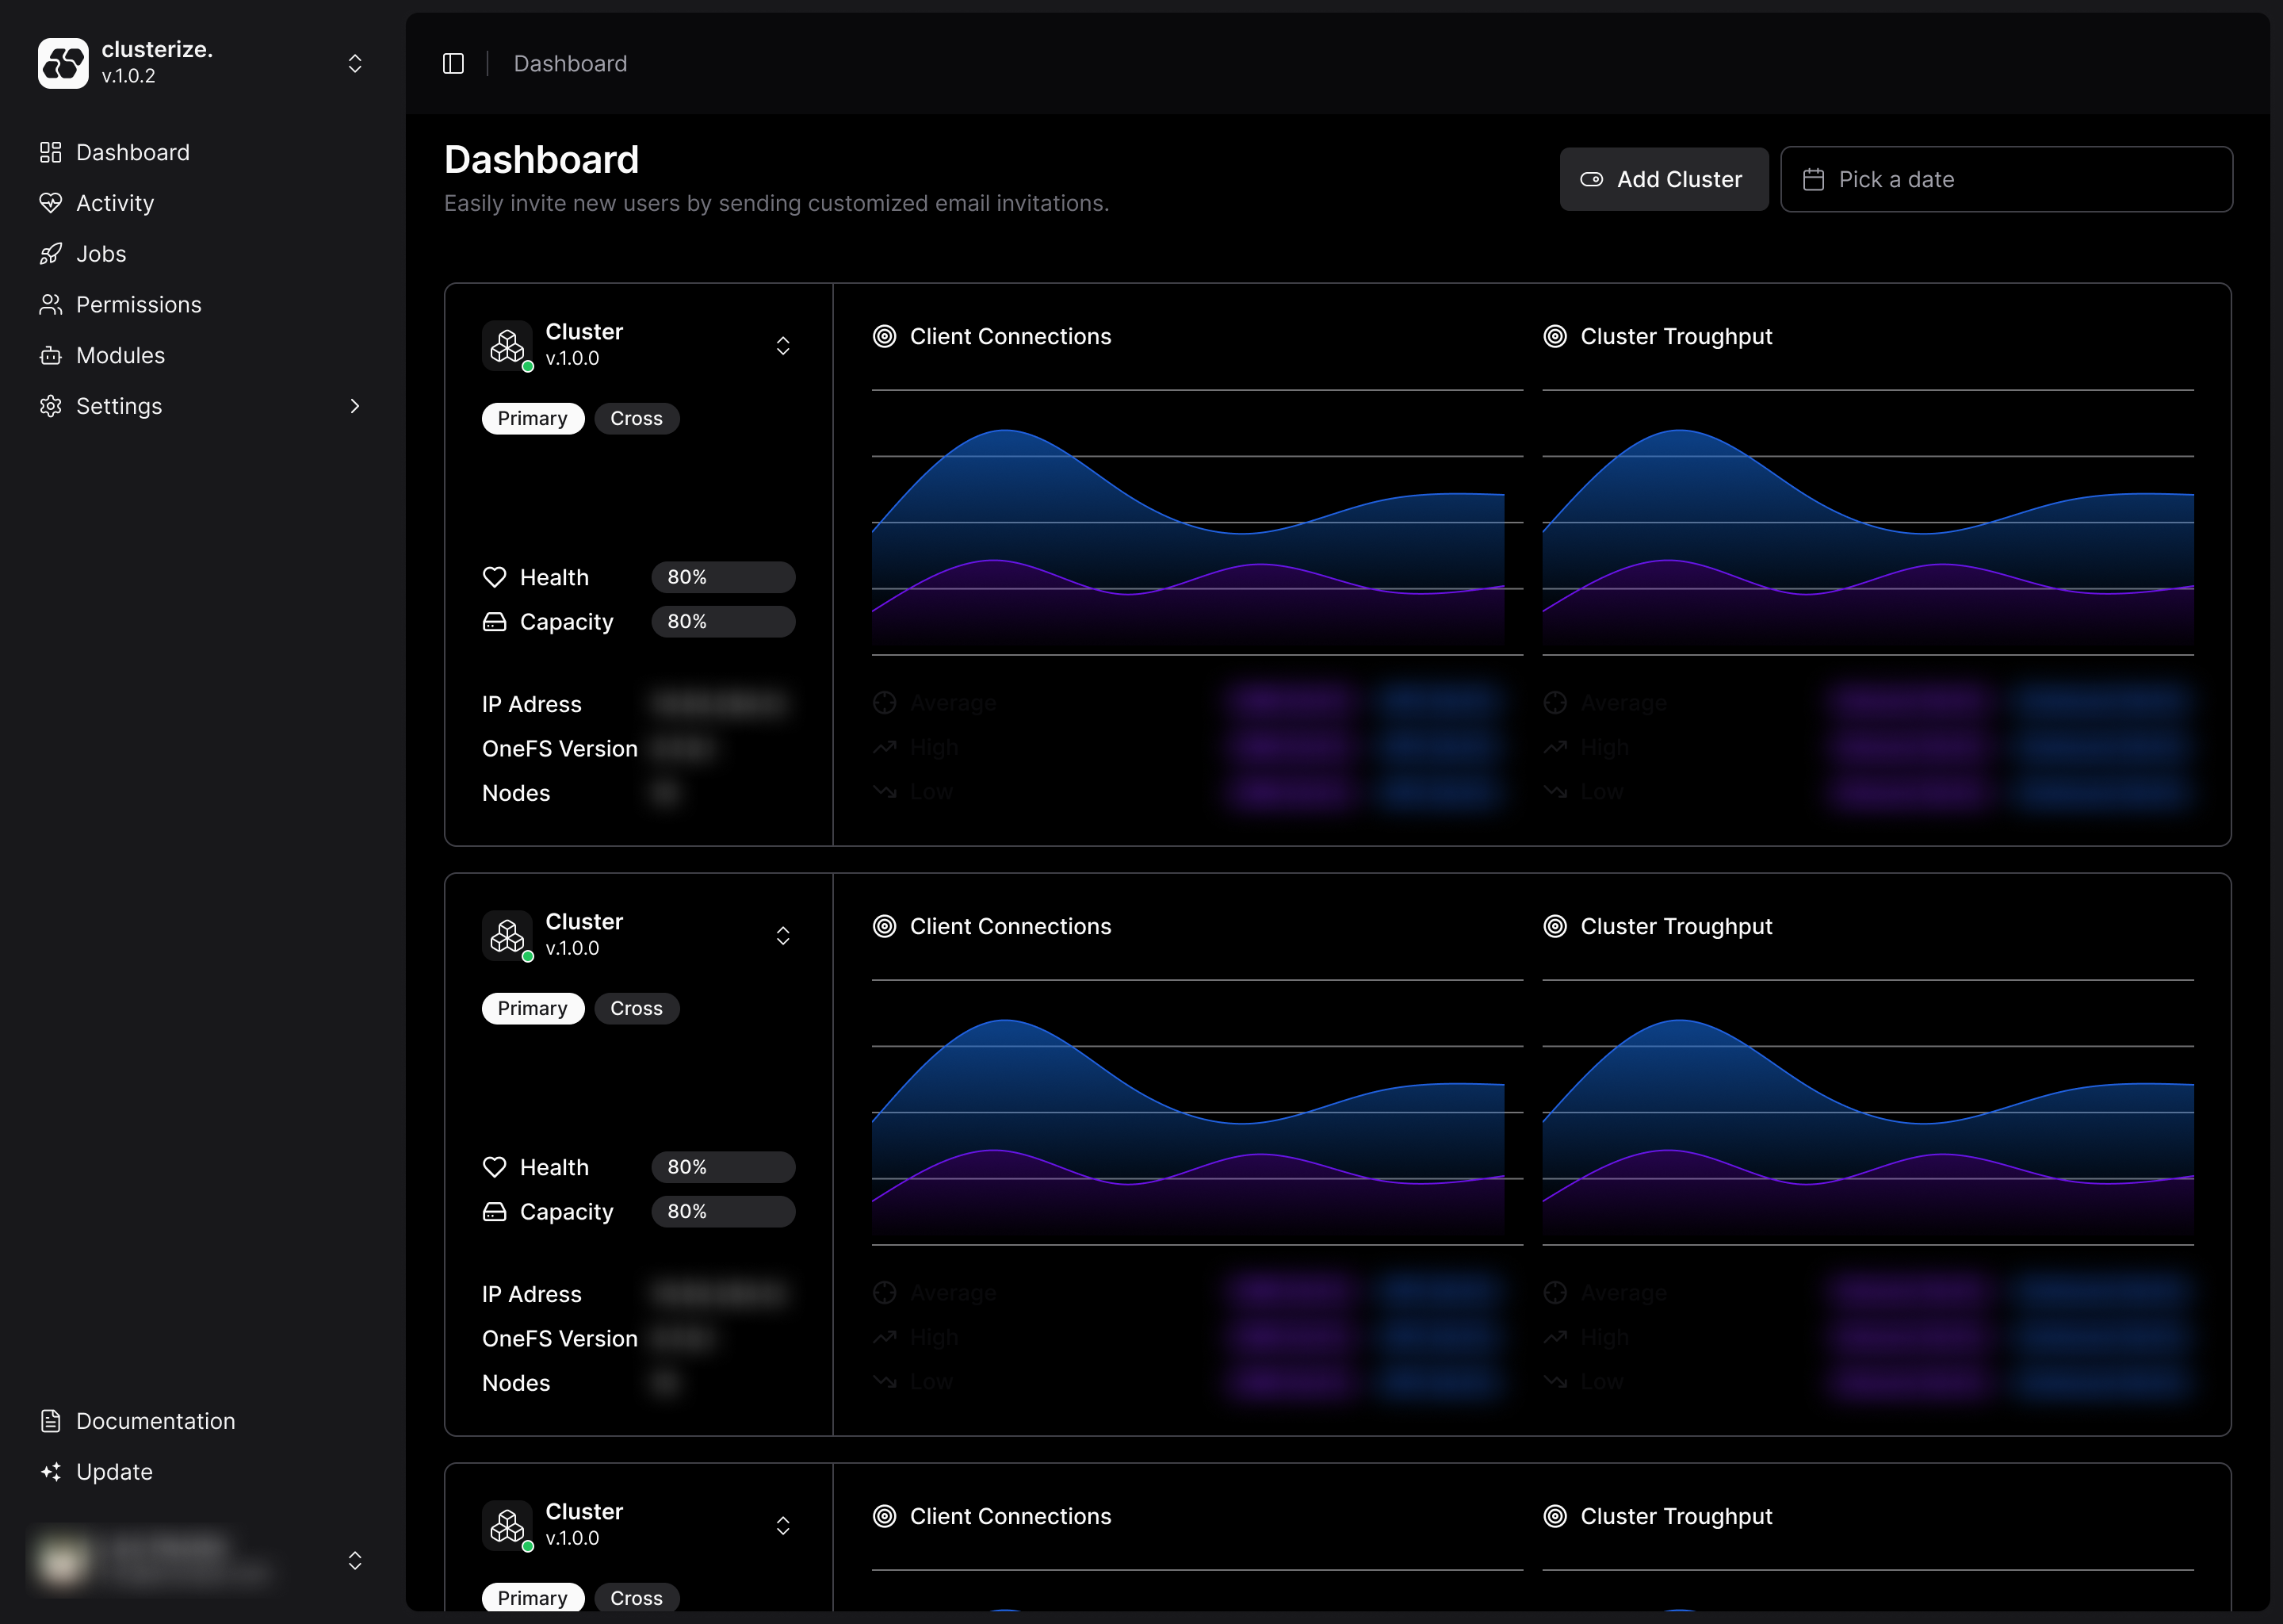The width and height of the screenshot is (2283, 1624).
Task: Click the second cluster's Health heart icon
Action: 495,1167
